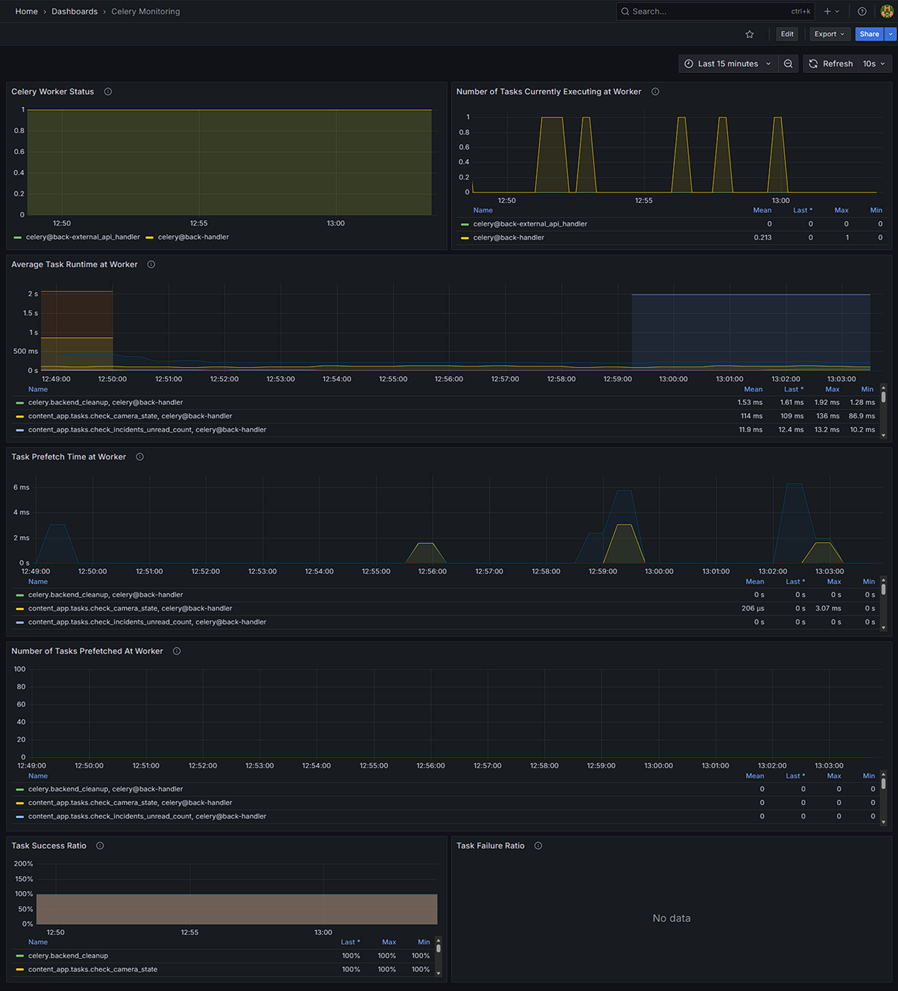
Task: Click the yellow color swatch beside celery@back-handler
Action: [150, 237]
